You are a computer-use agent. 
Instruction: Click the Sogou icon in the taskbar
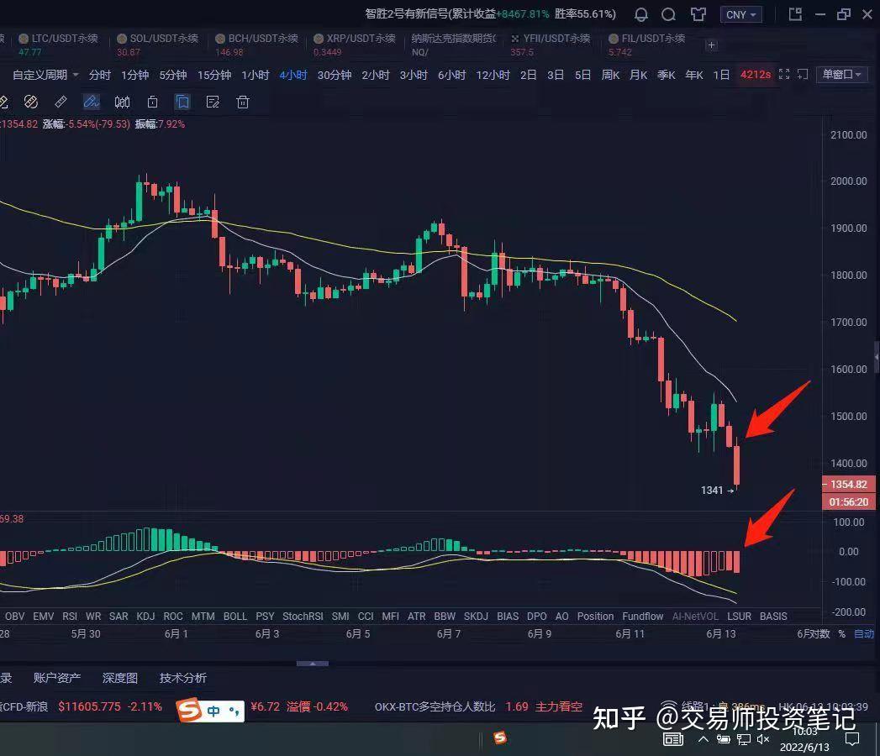coord(500,738)
